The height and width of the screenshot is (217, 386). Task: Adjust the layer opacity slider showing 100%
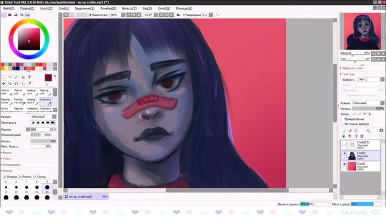point(368,108)
